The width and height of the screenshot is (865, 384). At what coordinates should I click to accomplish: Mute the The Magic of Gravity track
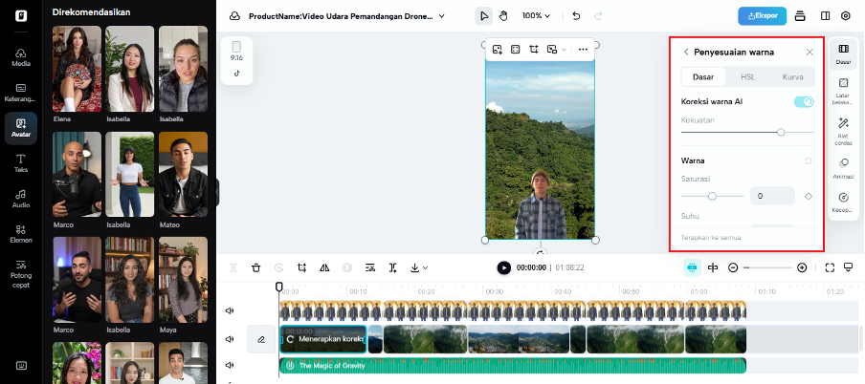coord(230,365)
